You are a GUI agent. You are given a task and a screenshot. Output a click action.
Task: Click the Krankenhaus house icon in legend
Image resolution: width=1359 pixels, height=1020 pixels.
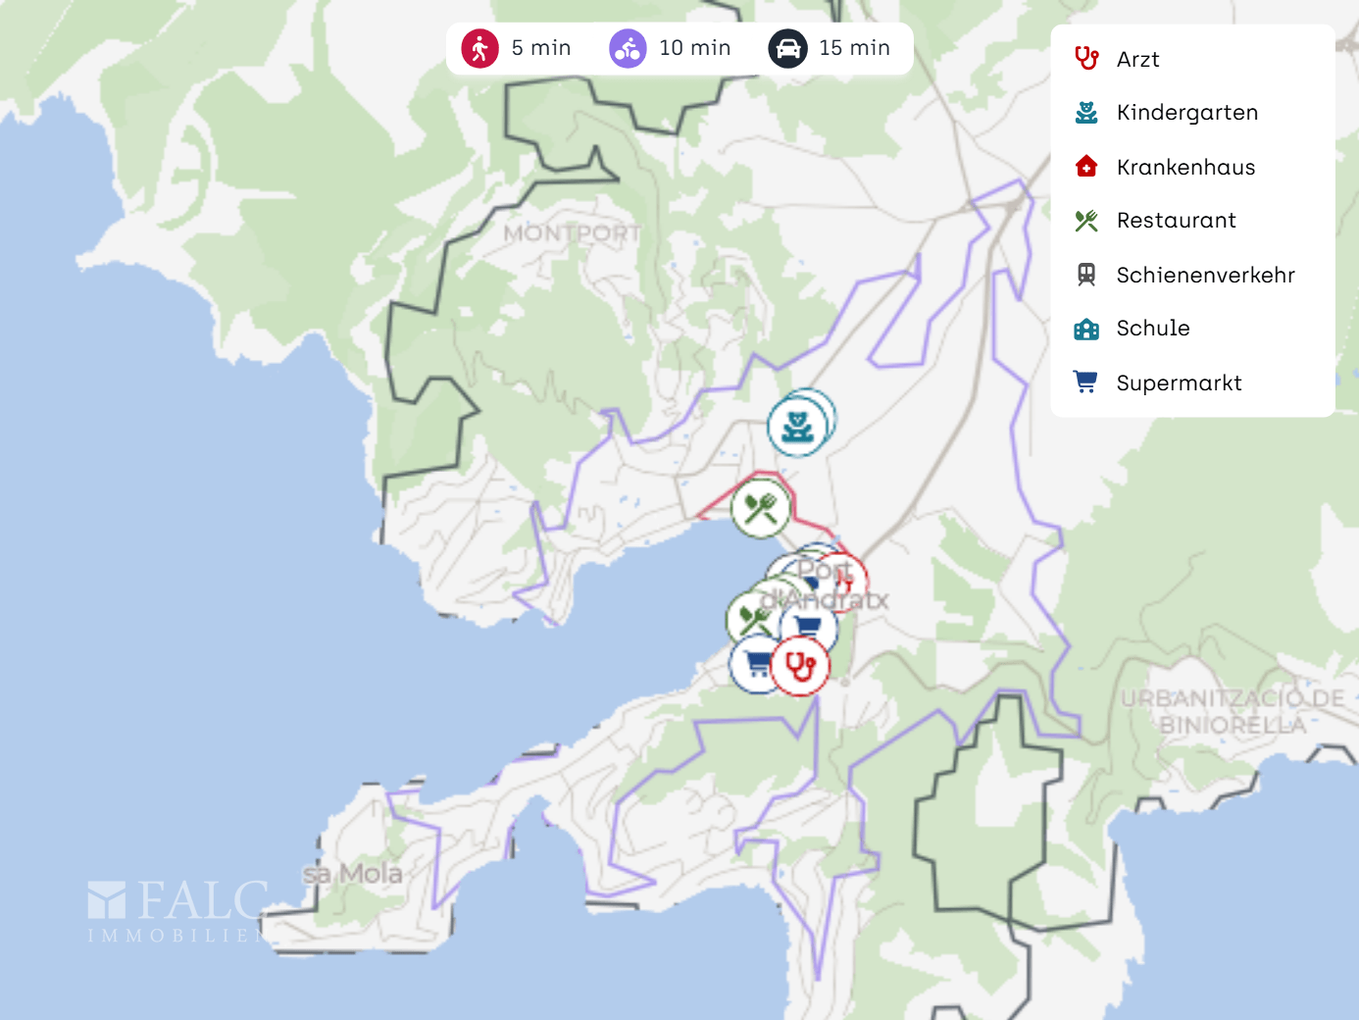point(1085,167)
